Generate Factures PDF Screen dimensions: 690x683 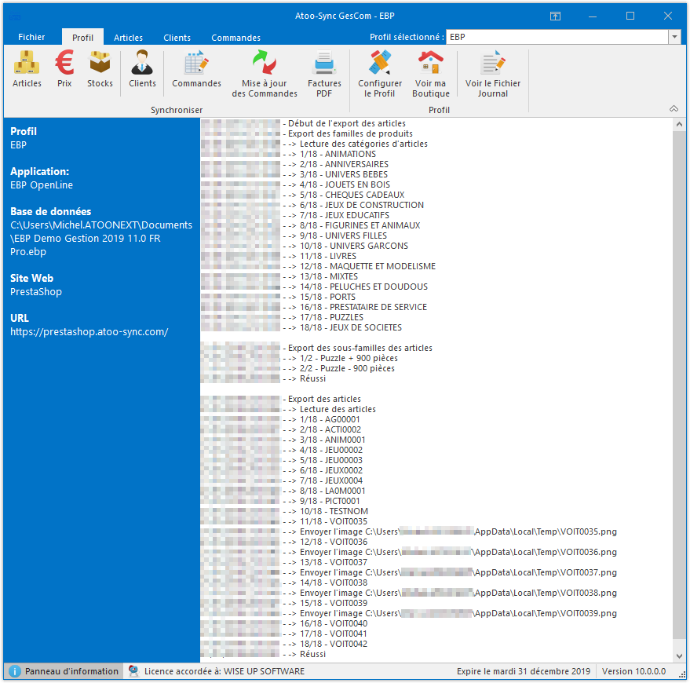point(324,75)
